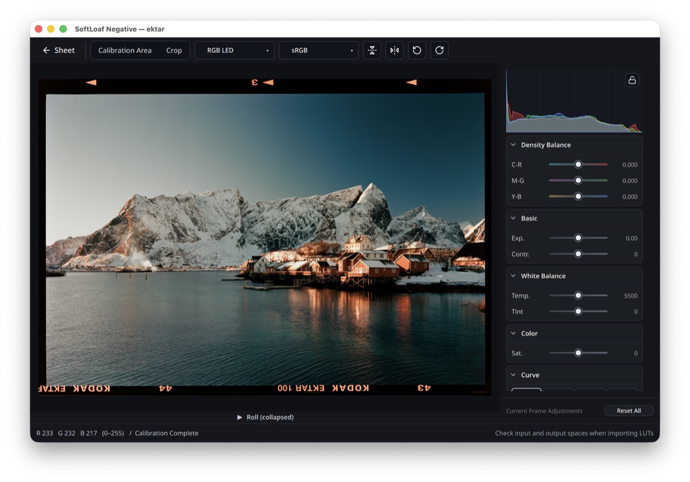690x482 pixels.
Task: Collapse the Basic section
Action: coord(514,218)
